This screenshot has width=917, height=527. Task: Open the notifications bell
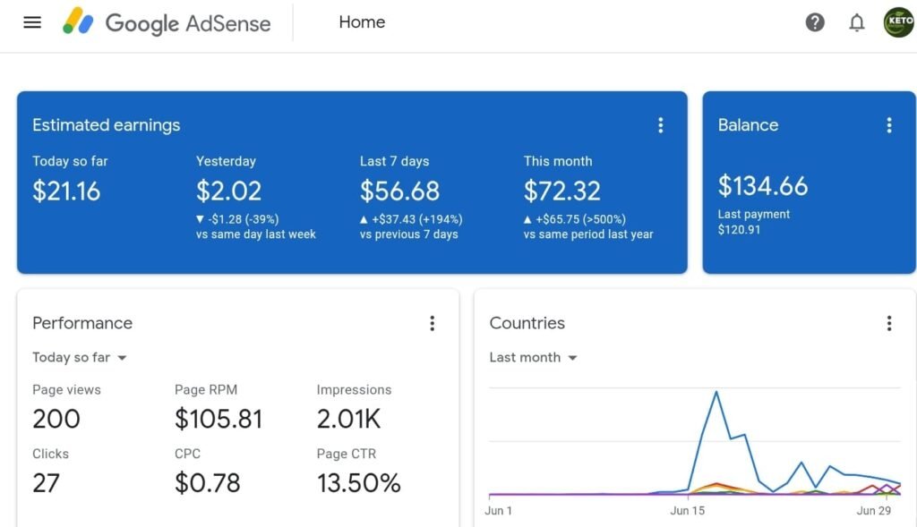857,22
